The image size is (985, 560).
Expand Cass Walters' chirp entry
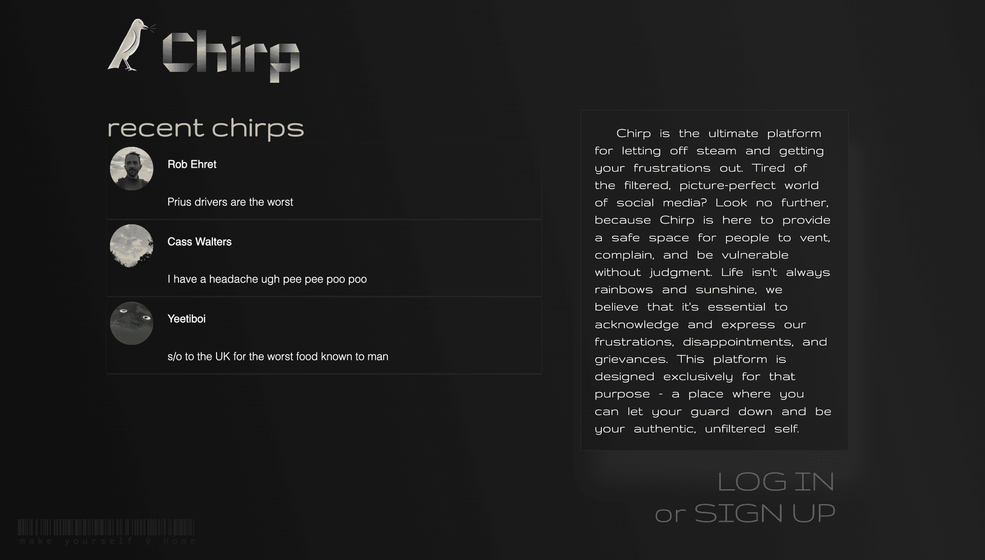(x=325, y=259)
